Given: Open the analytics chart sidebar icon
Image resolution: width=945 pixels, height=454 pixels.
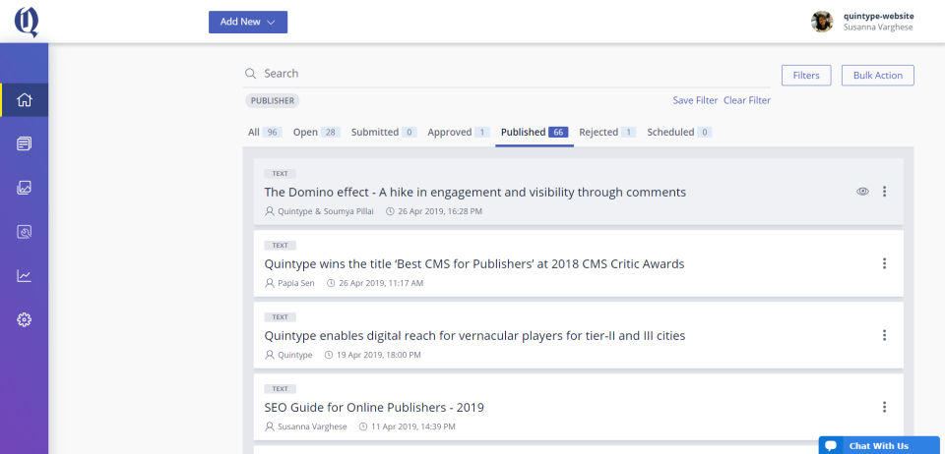Looking at the screenshot, I should click(x=25, y=276).
